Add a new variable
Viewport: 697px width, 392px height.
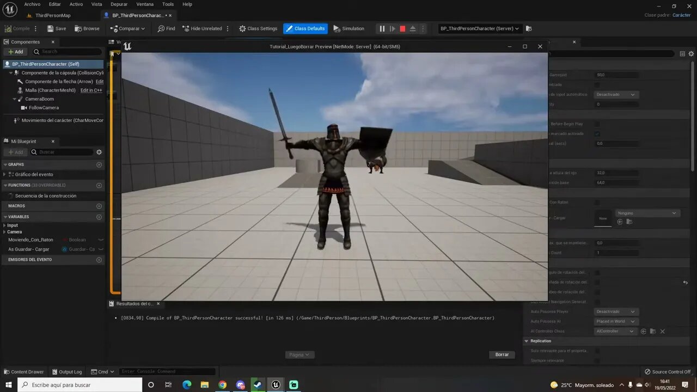click(99, 217)
